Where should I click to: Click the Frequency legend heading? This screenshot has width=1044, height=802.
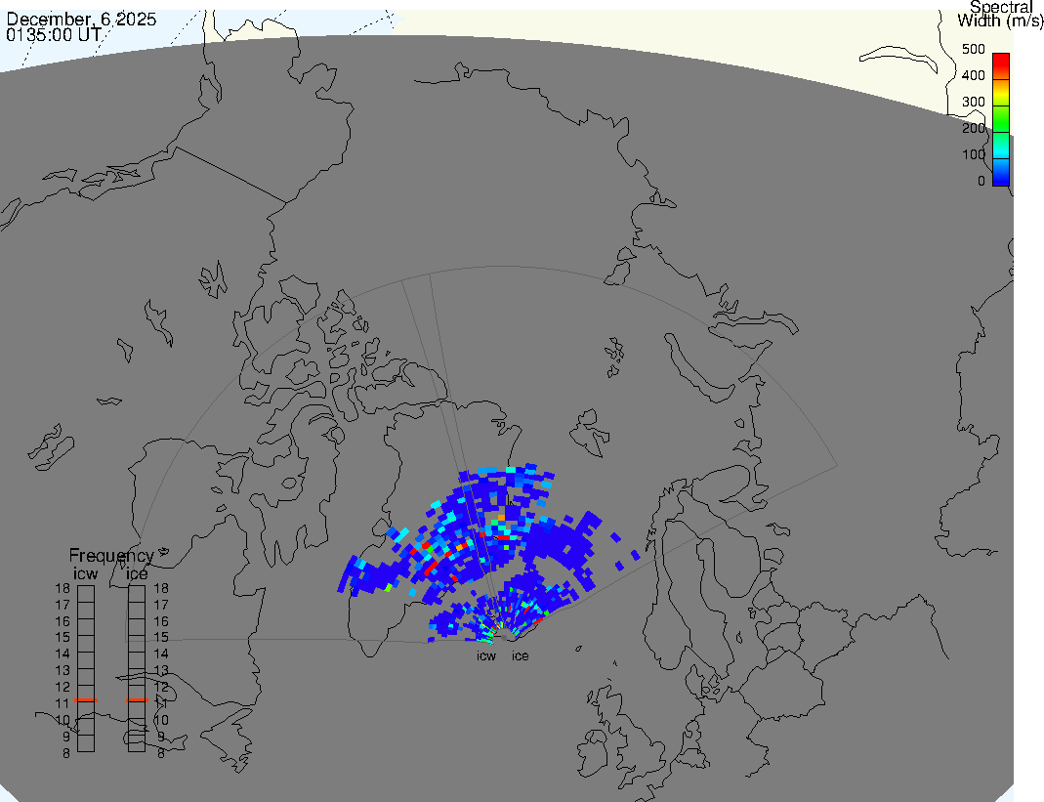(x=111, y=556)
